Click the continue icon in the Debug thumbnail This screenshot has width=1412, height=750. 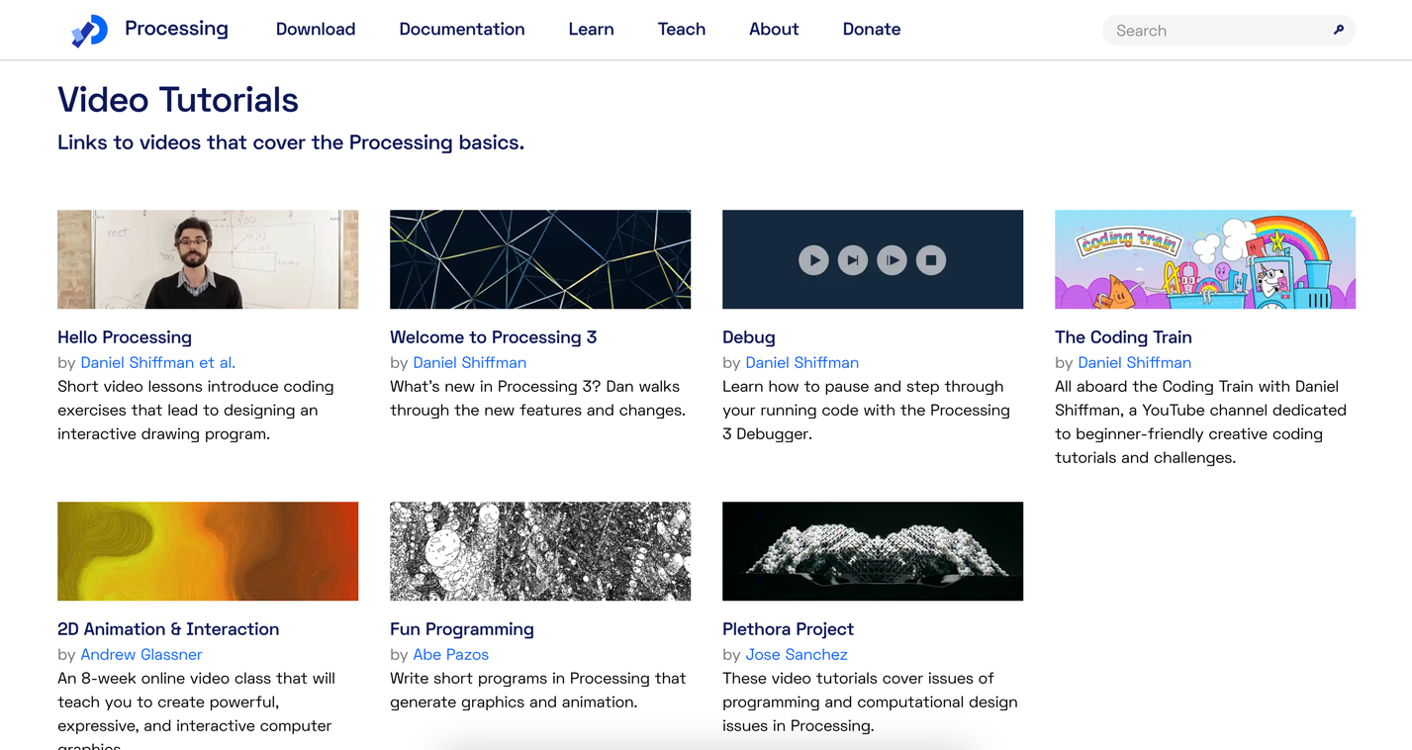pyautogui.click(x=892, y=260)
